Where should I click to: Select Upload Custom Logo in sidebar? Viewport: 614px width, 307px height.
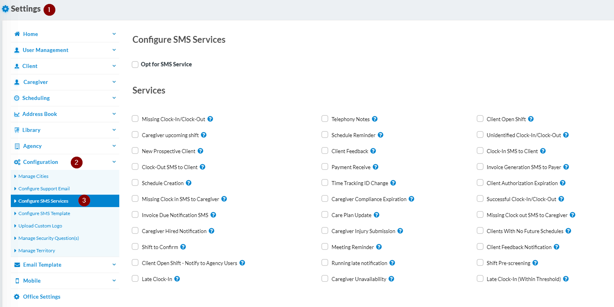(x=40, y=226)
